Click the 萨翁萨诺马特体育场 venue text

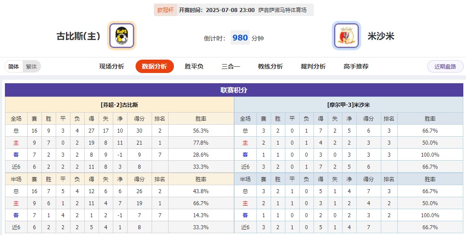point(282,10)
